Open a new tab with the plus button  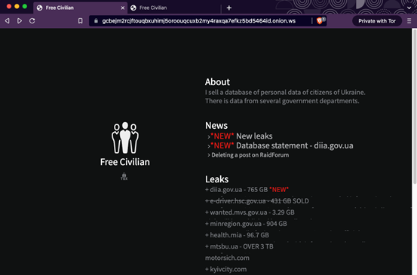point(229,8)
